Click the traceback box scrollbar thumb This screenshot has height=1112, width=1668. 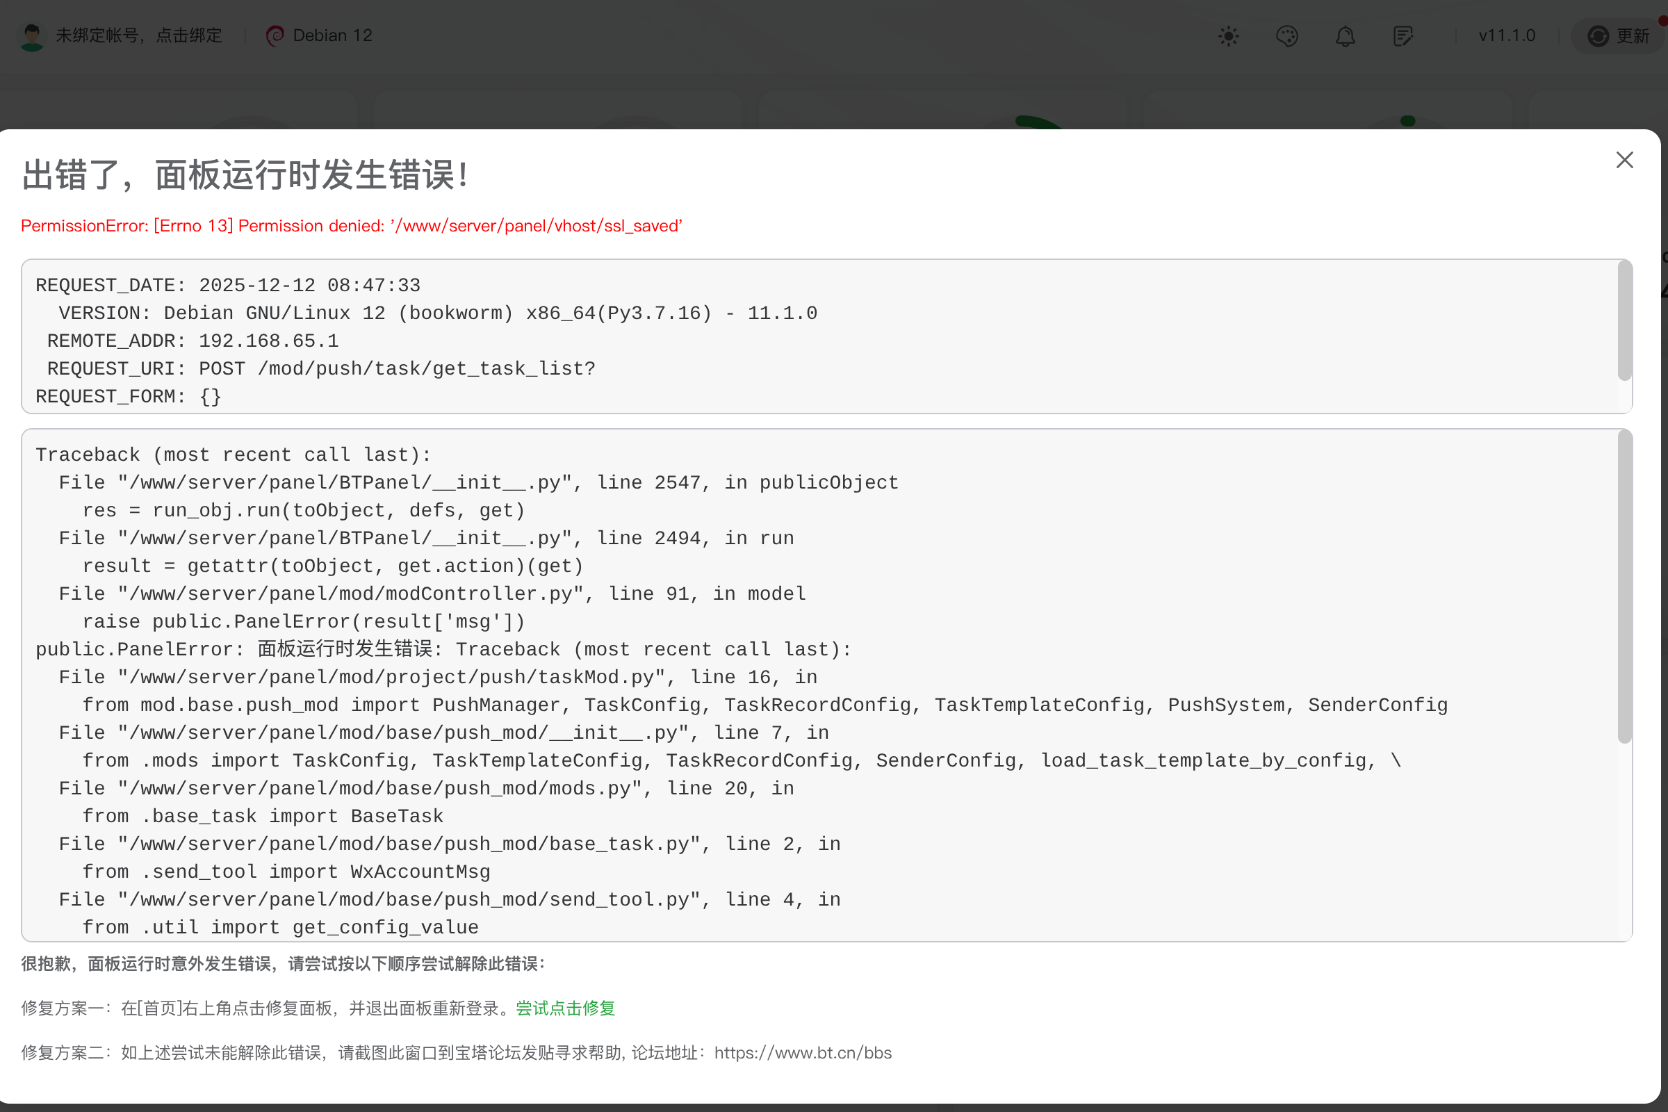(1624, 587)
